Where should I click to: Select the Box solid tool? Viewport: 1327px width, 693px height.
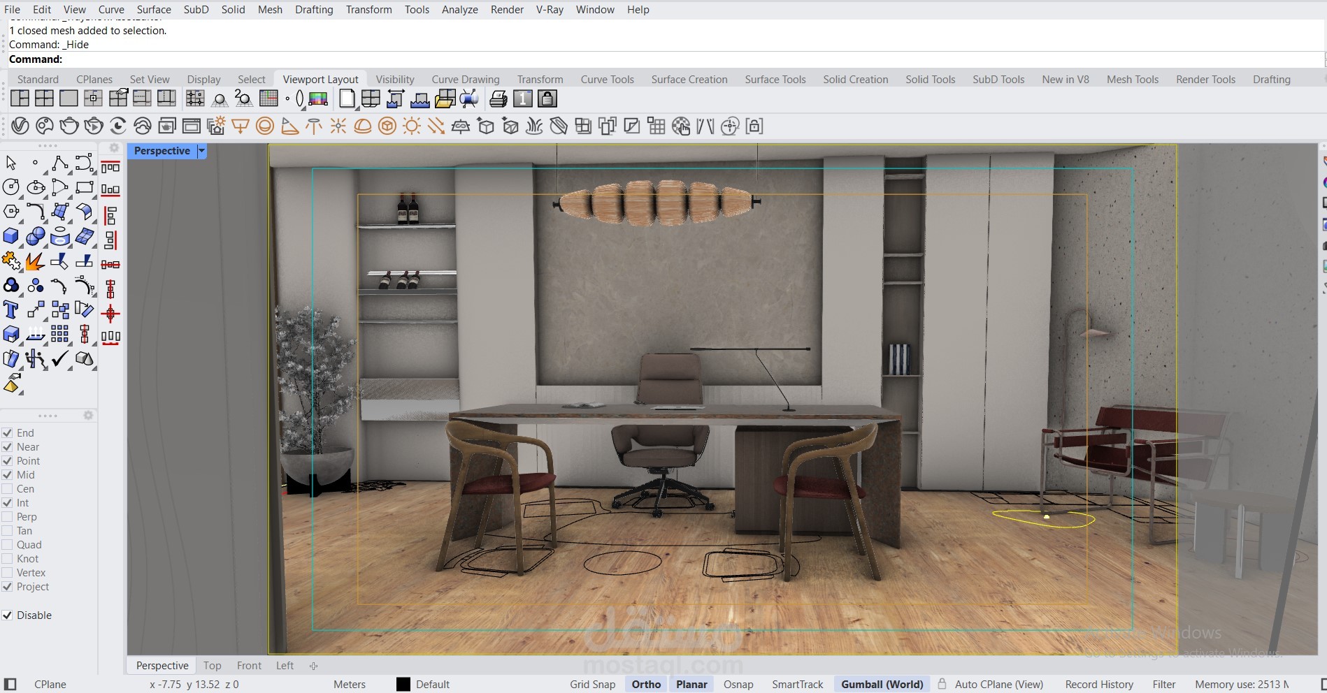coord(10,236)
